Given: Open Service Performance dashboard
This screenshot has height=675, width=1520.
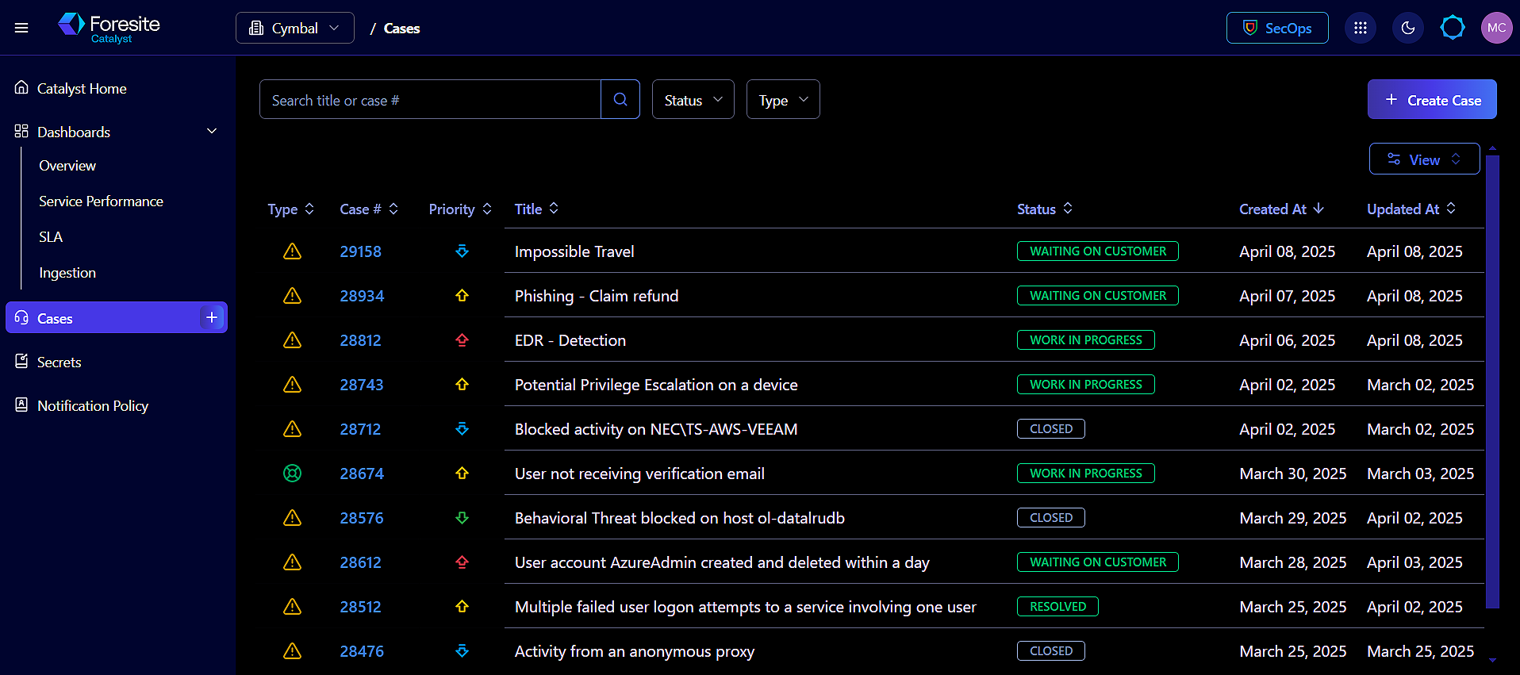Looking at the screenshot, I should tap(101, 201).
